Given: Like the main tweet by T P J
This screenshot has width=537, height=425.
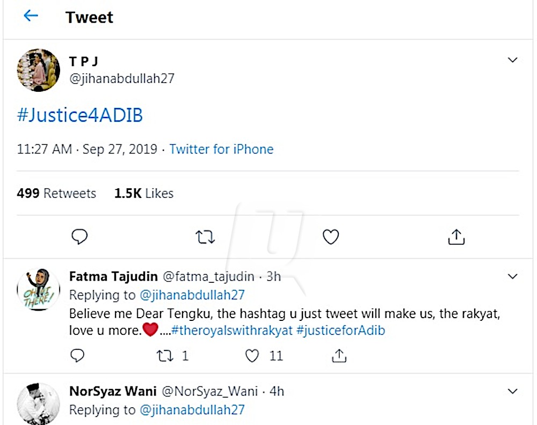Looking at the screenshot, I should coord(331,237).
